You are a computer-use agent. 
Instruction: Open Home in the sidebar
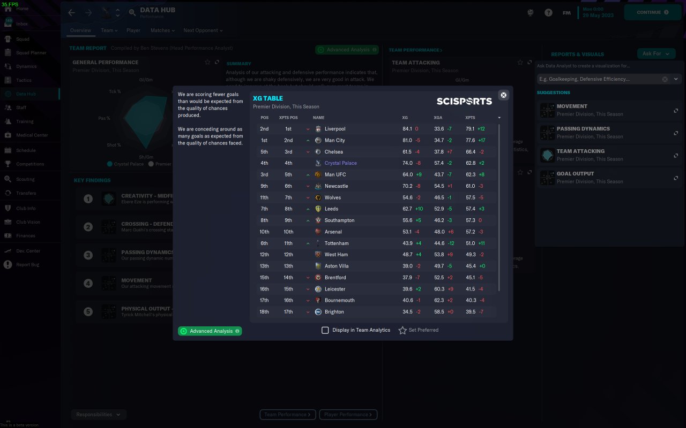click(23, 9)
